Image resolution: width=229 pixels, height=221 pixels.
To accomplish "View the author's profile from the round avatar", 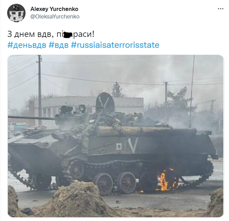I will [16, 13].
